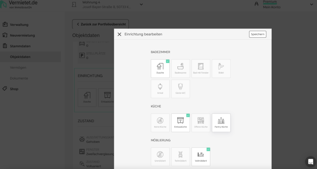This screenshot has height=169, width=317.
Task: Click the Josef-Bayer-Straße address text
Action: [107, 7]
